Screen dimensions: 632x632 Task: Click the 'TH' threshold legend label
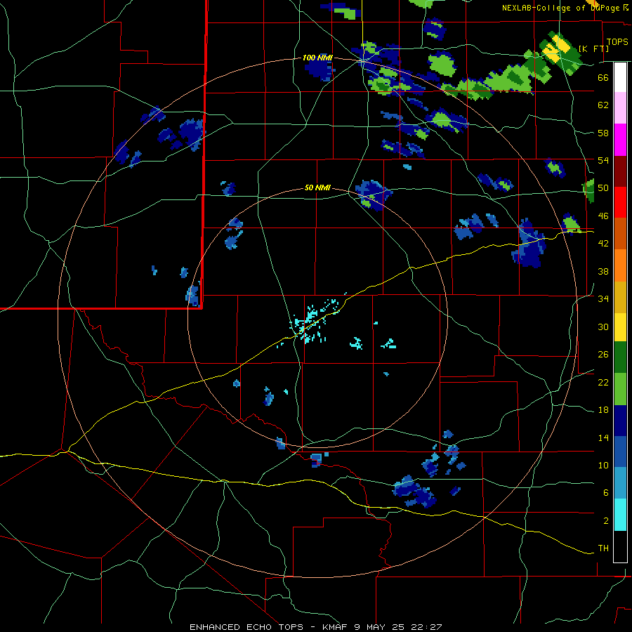coord(603,548)
